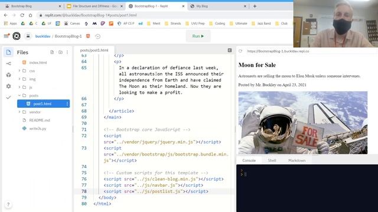The width and height of the screenshot is (378, 212).
Task: Open the Ultimate bookmarks folder
Action: [239, 24]
